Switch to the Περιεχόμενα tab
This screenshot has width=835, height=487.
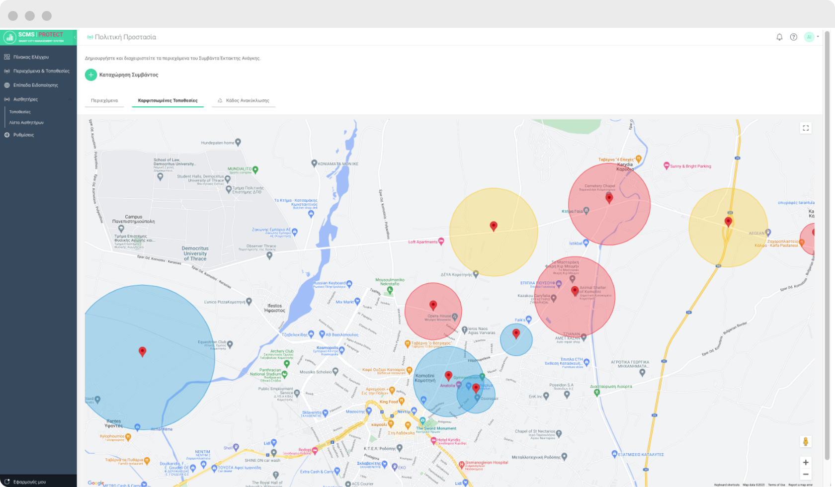[x=104, y=100]
